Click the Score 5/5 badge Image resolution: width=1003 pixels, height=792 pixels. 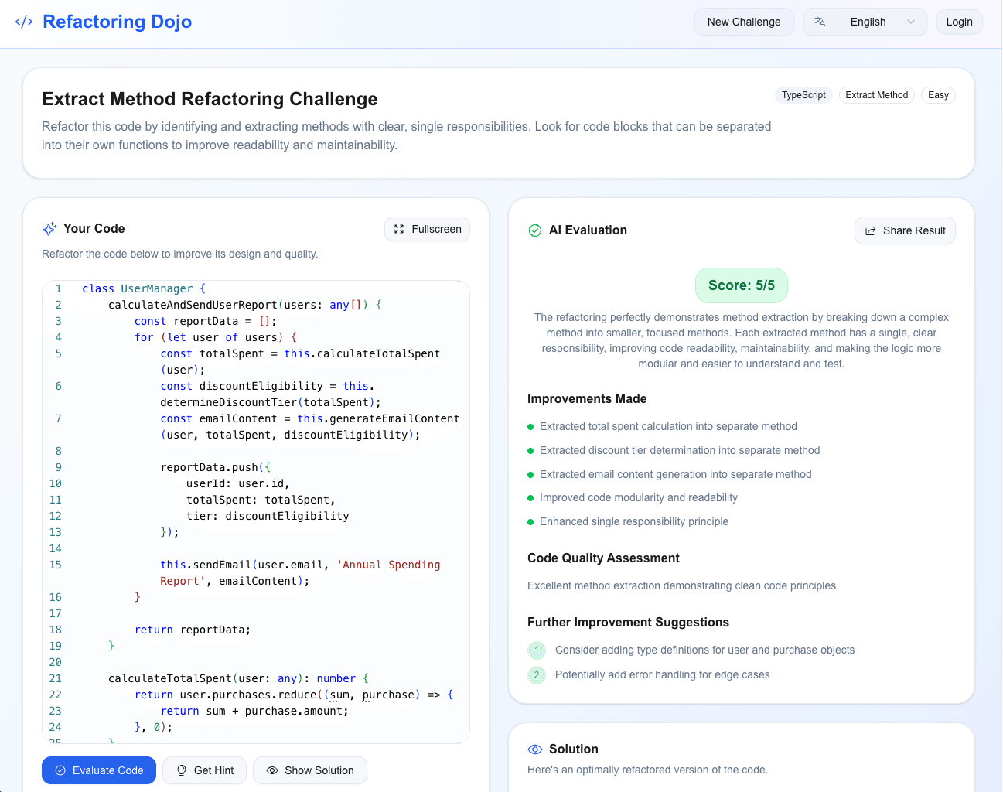click(741, 285)
